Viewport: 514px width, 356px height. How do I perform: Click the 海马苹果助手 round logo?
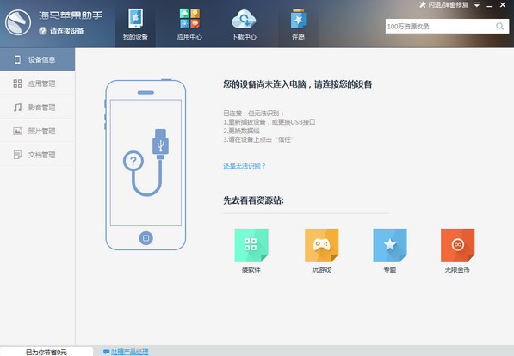(x=18, y=22)
